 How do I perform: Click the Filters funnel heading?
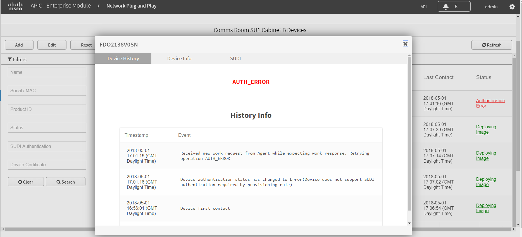(17, 60)
